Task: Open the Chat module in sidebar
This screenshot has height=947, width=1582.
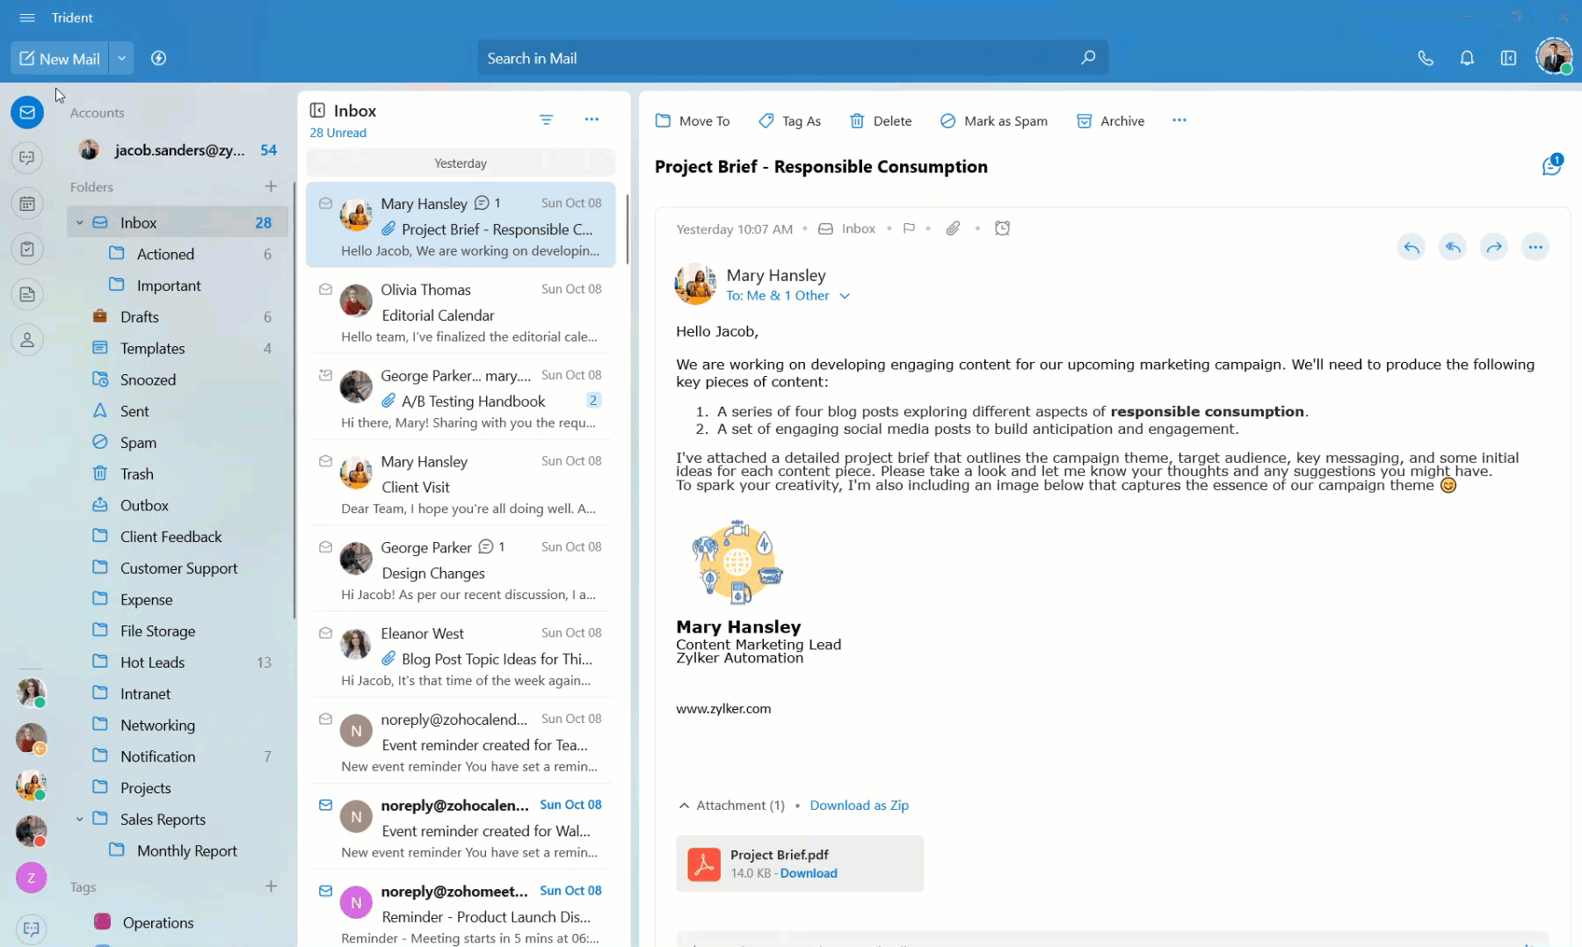Action: coord(27,158)
